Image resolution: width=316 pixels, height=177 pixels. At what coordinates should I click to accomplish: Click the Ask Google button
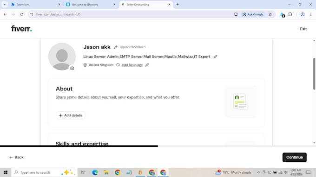(253, 14)
